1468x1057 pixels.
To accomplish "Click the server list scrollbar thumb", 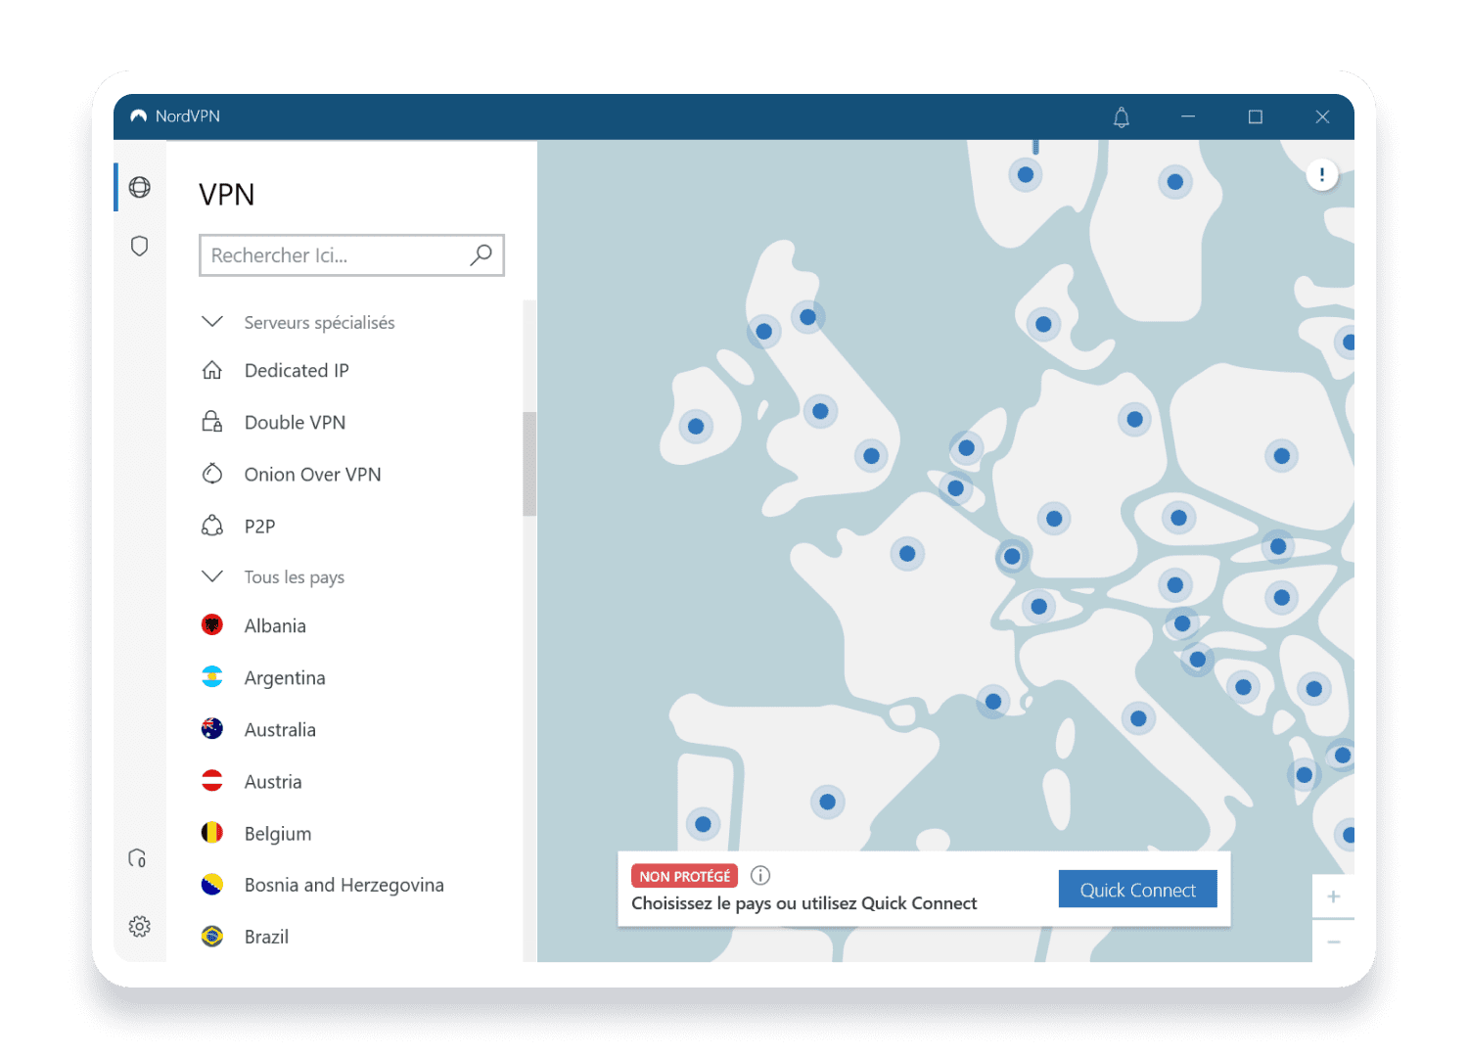I will (529, 464).
